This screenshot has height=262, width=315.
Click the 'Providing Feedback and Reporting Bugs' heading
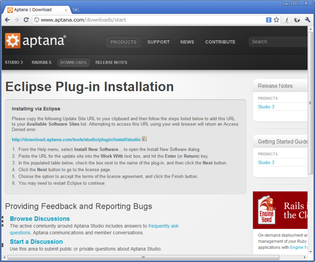click(x=79, y=206)
